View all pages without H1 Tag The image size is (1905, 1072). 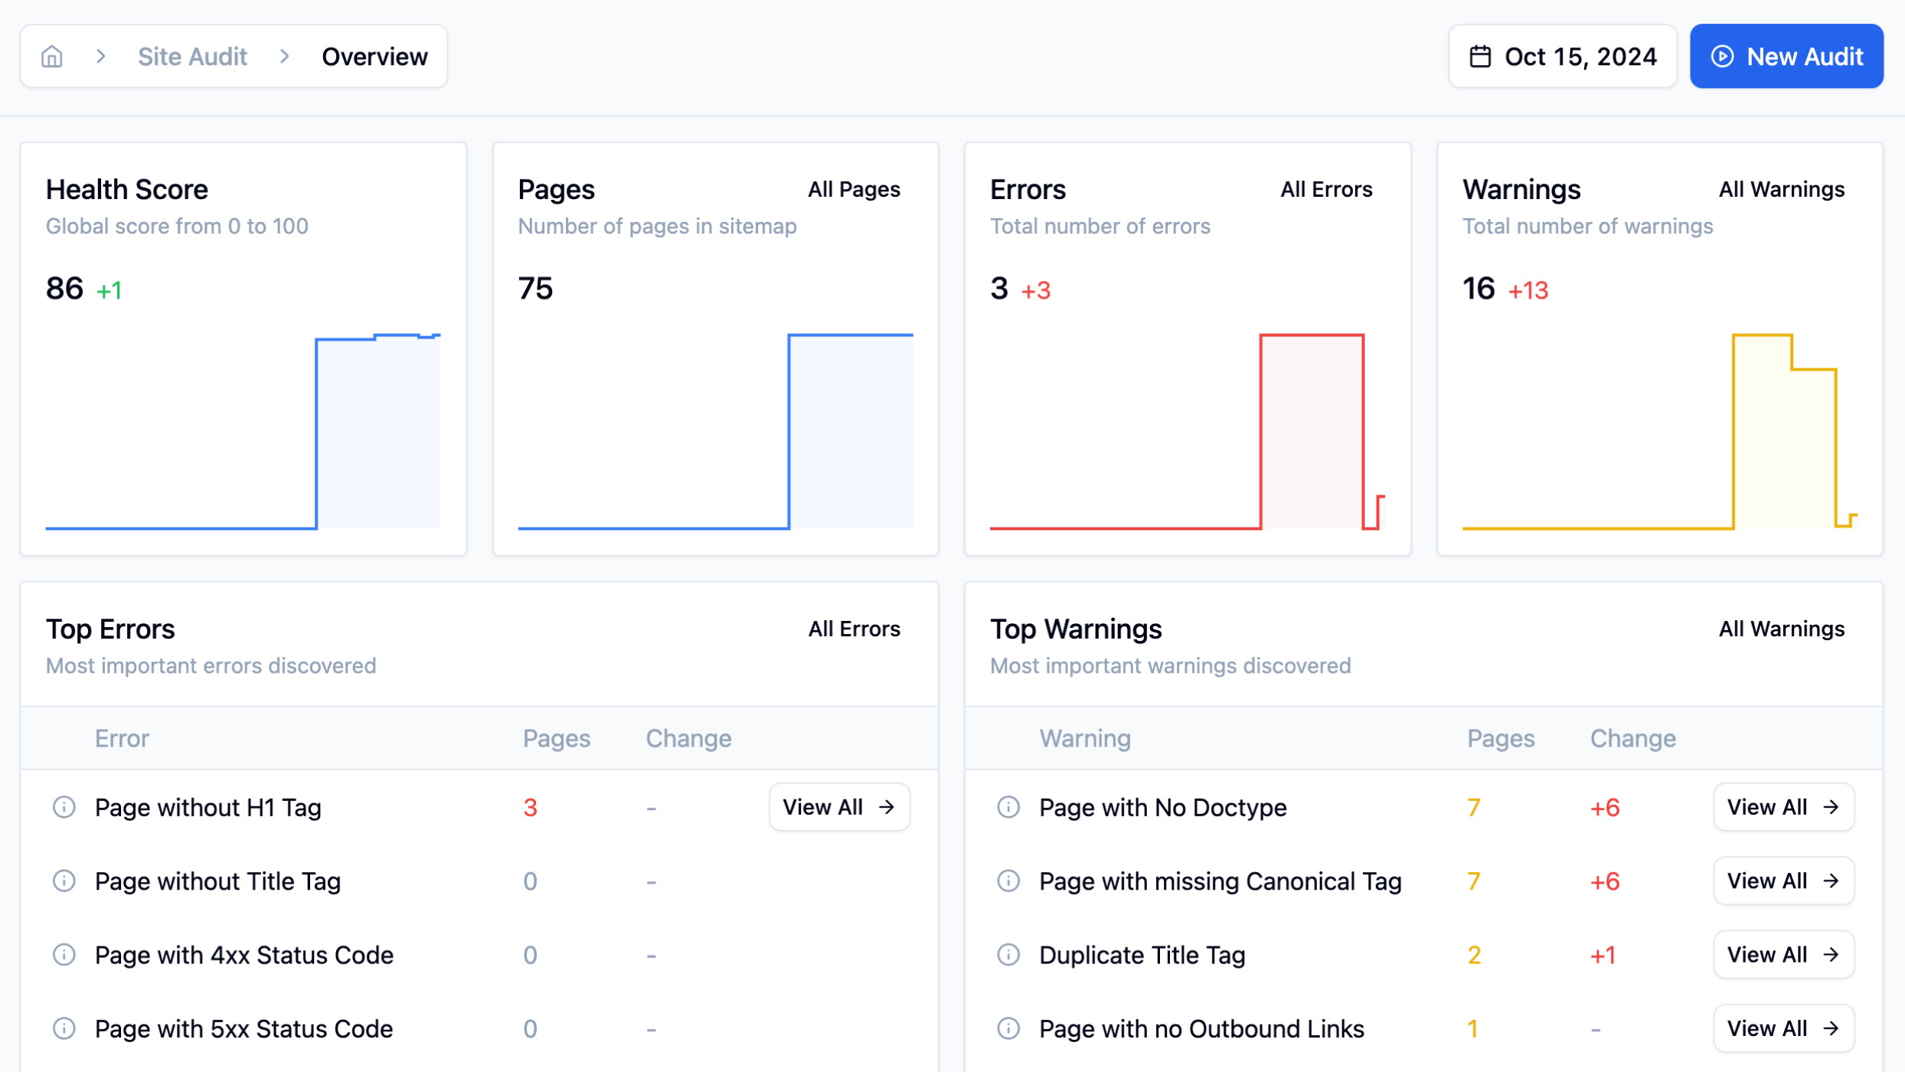(x=839, y=807)
